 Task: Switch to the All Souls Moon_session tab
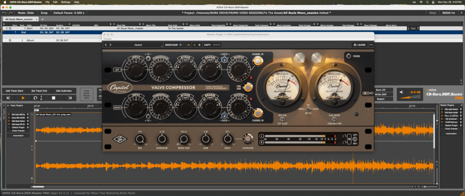[x=19, y=19]
